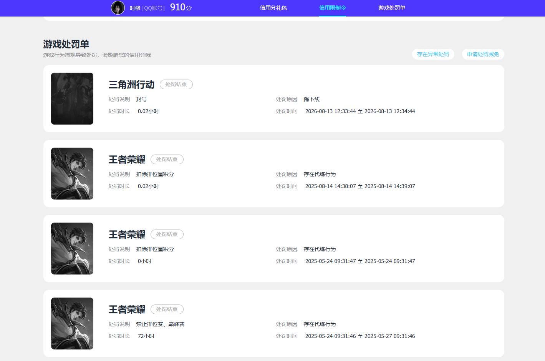
Task: Click the 禁止排位赛、巅峰赛 description
Action: pos(160,324)
